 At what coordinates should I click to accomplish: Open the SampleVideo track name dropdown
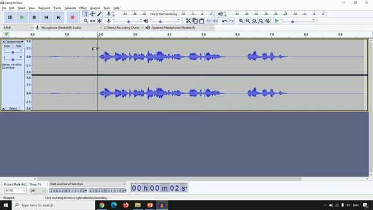pos(15,41)
